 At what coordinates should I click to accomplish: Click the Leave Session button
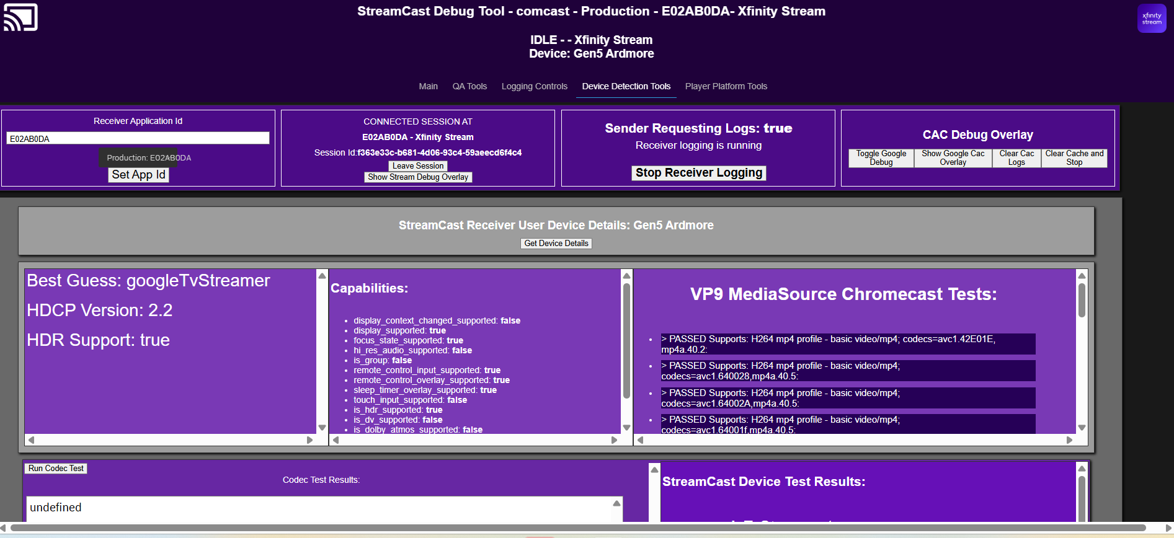[418, 166]
